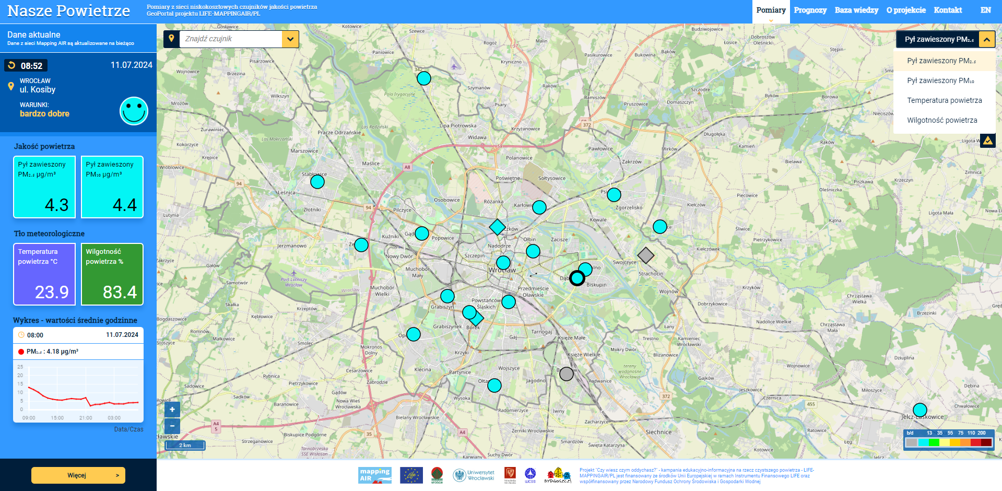The height and width of the screenshot is (491, 1002).
Task: Click the cyan legend color swatch
Action: coord(923,442)
